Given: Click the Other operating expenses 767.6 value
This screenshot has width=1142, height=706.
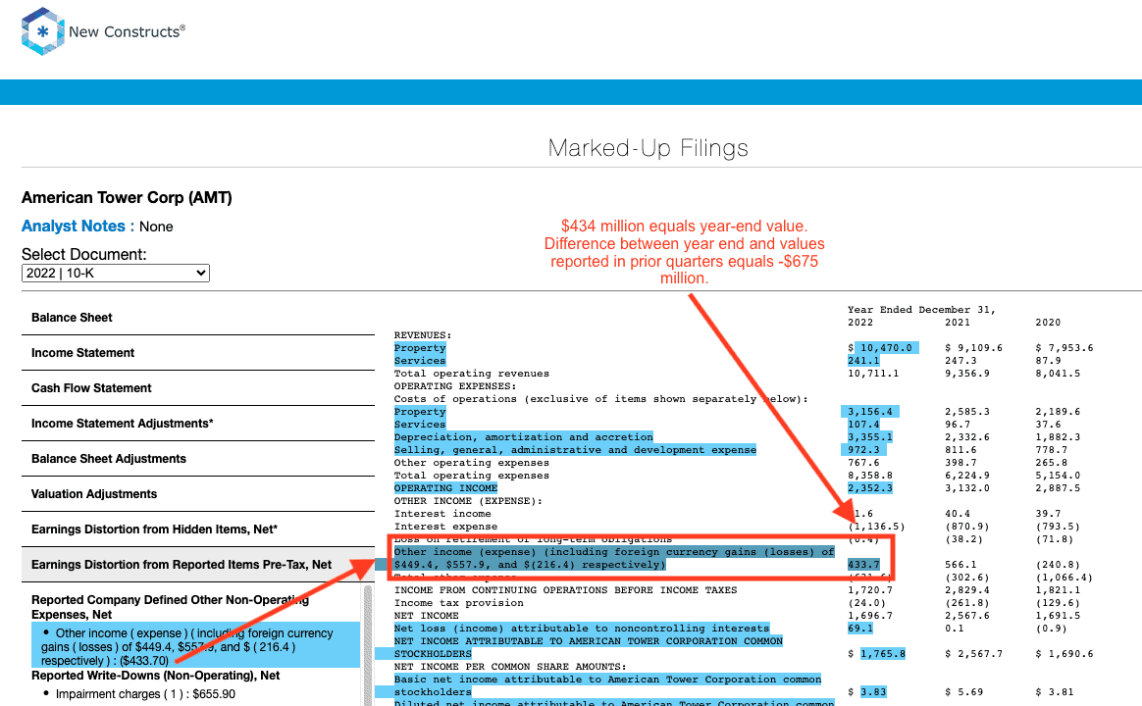Looking at the screenshot, I should (863, 463).
